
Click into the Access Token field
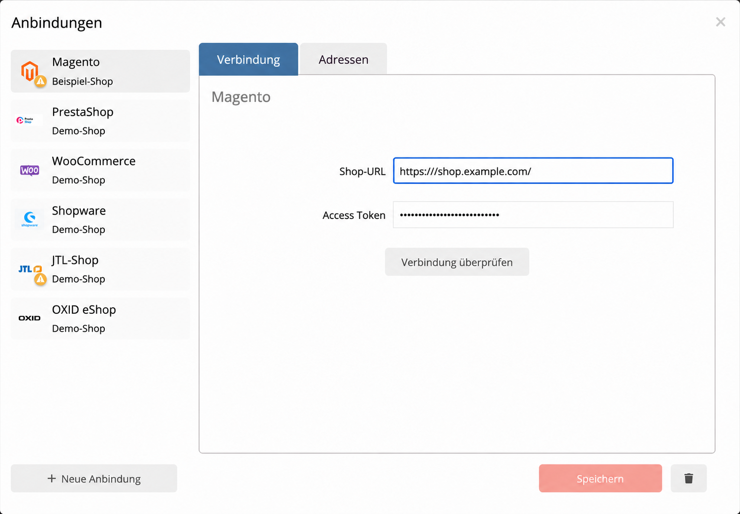pos(533,214)
